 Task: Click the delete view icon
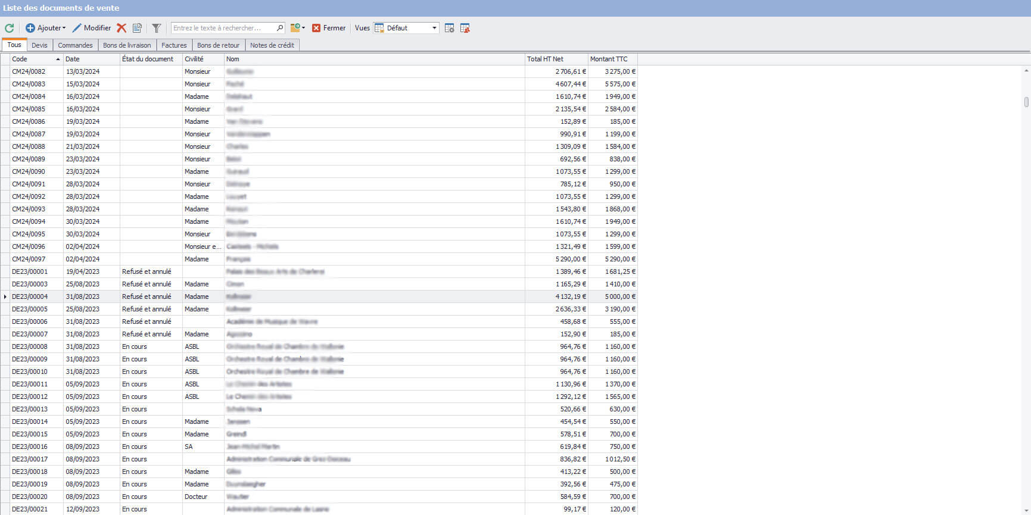pos(465,28)
